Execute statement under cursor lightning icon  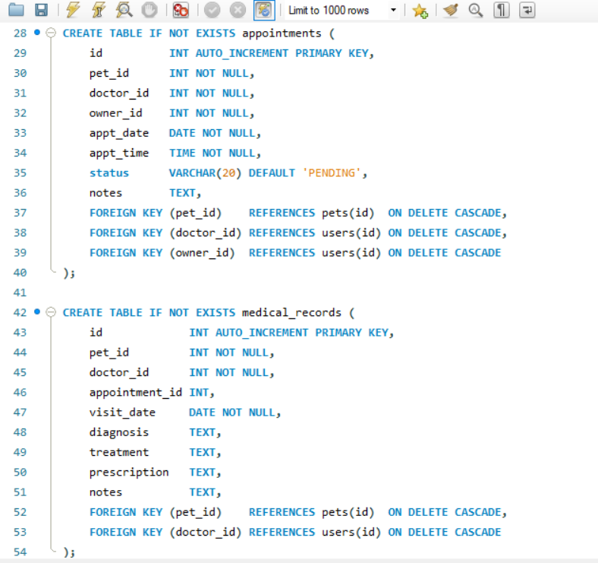click(x=99, y=10)
